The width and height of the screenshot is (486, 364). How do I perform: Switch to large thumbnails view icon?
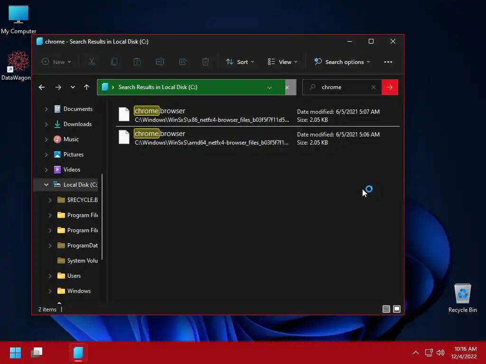tap(397, 309)
